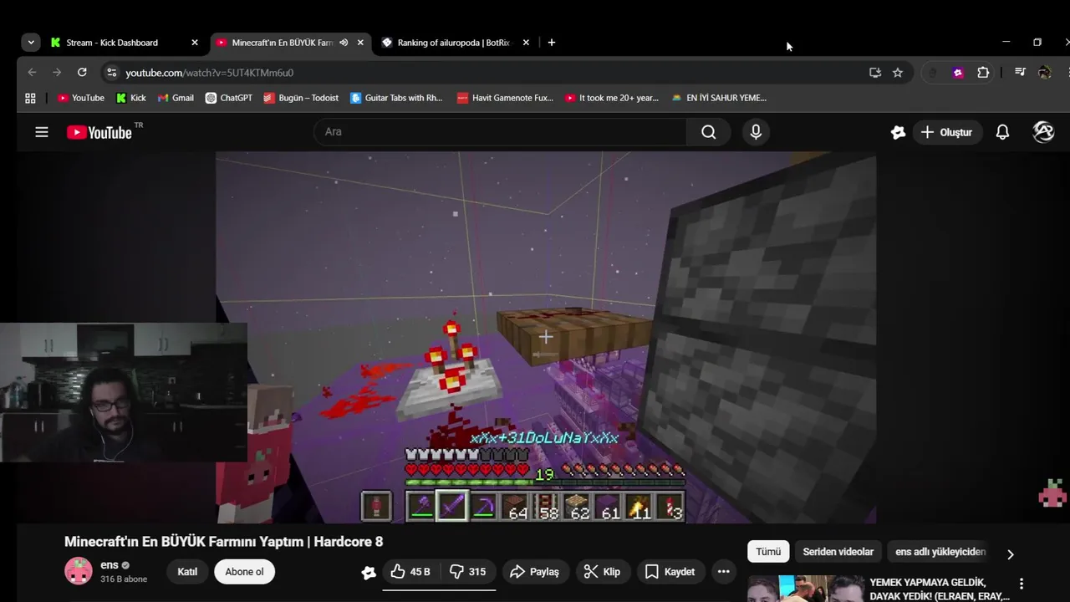Viewport: 1070px width, 602px height.
Task: Expand chips with the right chevron arrow
Action: click(x=1010, y=554)
